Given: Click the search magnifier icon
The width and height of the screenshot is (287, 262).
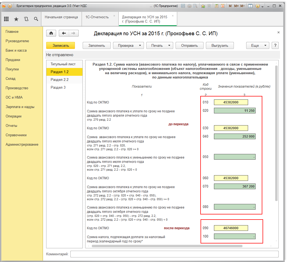Looking at the screenshot, I should (36, 19).
